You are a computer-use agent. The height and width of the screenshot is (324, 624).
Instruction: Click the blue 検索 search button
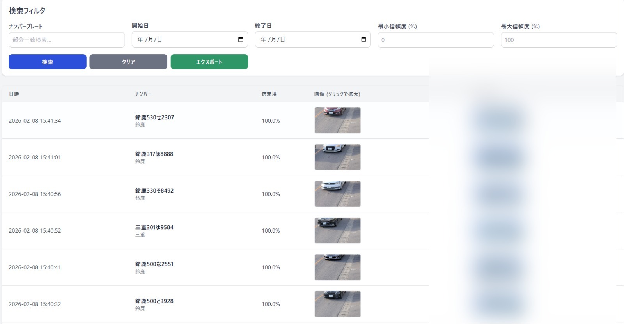point(48,62)
